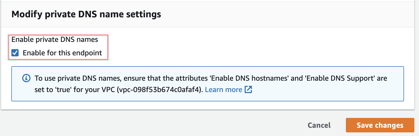
Task: Click the word "endpoint" in the checkbox label
Action: 87,53
